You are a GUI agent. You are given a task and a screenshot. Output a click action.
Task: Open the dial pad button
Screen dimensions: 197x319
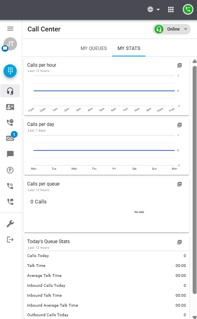point(10,71)
